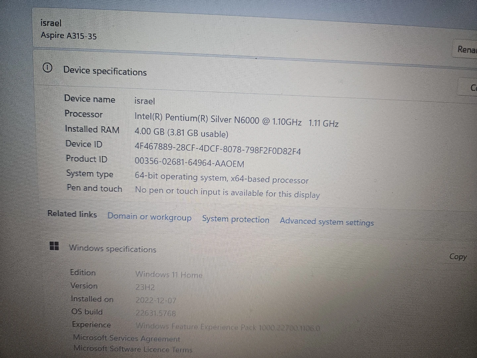477x358 pixels.
Task: Open Microsoft Software Licence Terms link
Action: tap(133, 349)
